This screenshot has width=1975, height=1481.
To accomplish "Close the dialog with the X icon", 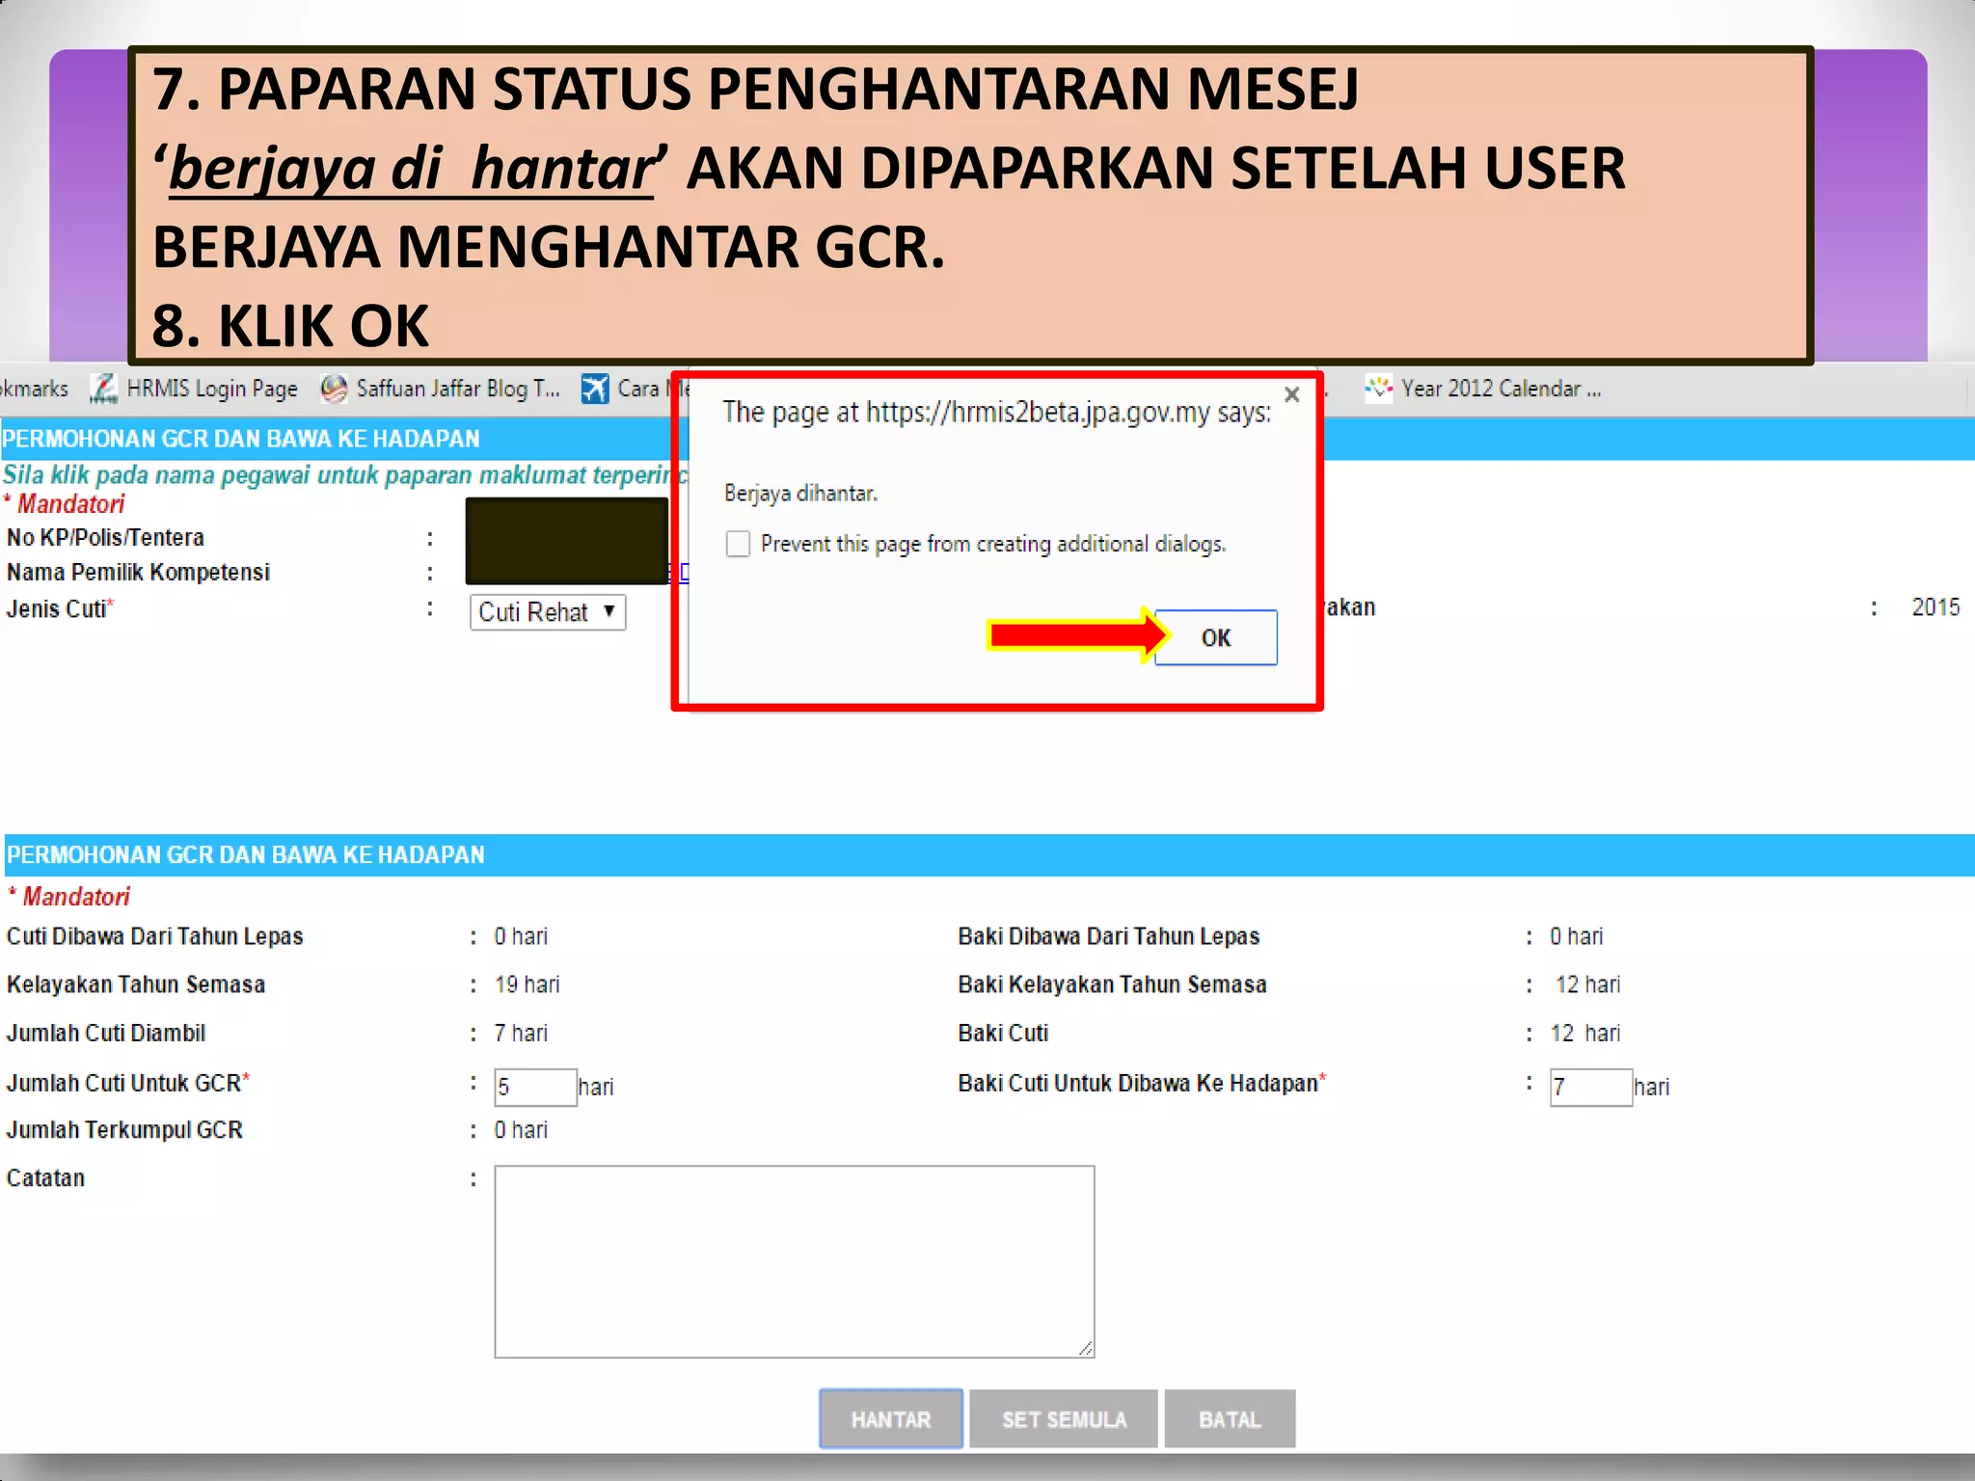I will (1292, 394).
